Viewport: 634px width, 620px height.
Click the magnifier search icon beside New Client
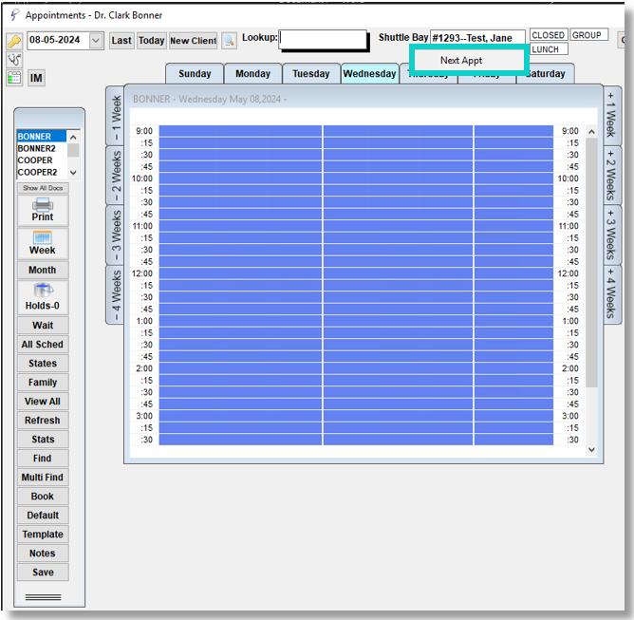pos(229,41)
